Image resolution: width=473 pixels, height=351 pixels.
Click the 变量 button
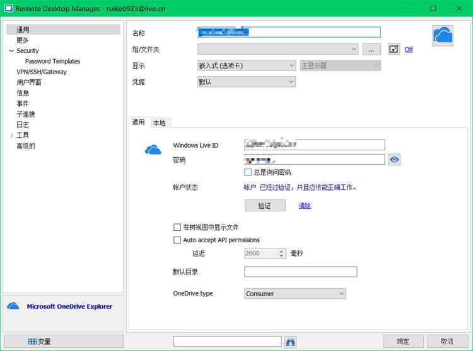coord(64,342)
